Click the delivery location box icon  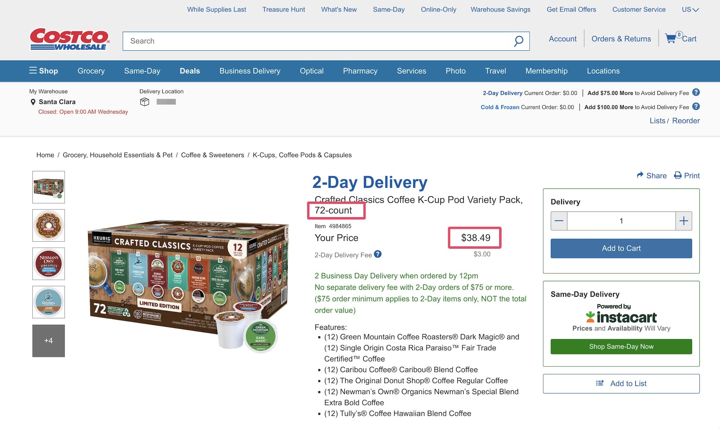[144, 102]
